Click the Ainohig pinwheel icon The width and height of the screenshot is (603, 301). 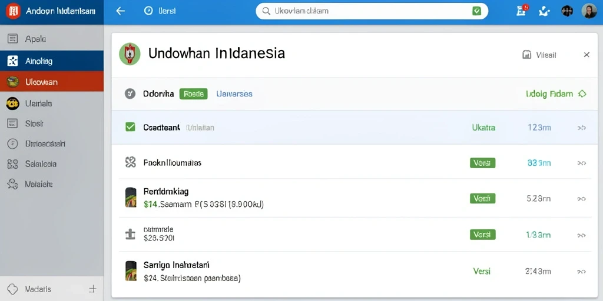click(13, 61)
